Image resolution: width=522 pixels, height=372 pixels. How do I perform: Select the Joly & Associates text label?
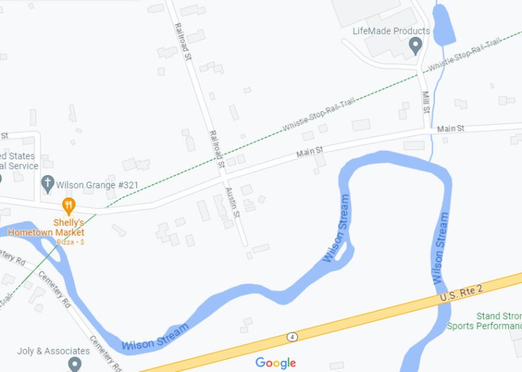[54, 351]
